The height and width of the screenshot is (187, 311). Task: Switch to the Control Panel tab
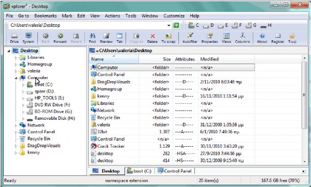click(175, 171)
